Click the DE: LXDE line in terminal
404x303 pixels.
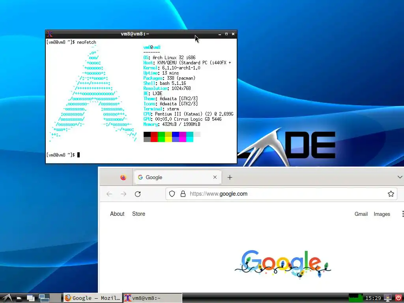click(153, 94)
